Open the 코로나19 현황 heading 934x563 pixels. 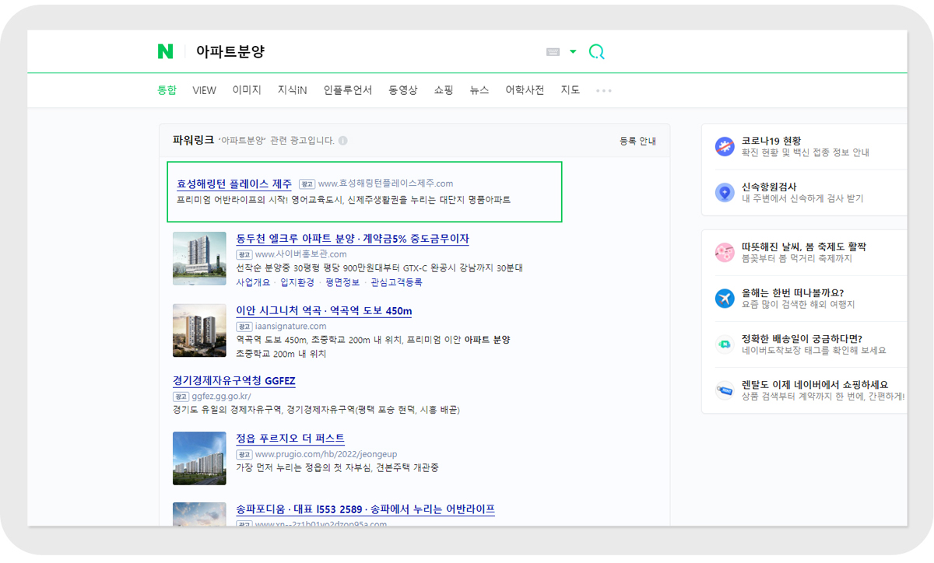[x=771, y=141]
